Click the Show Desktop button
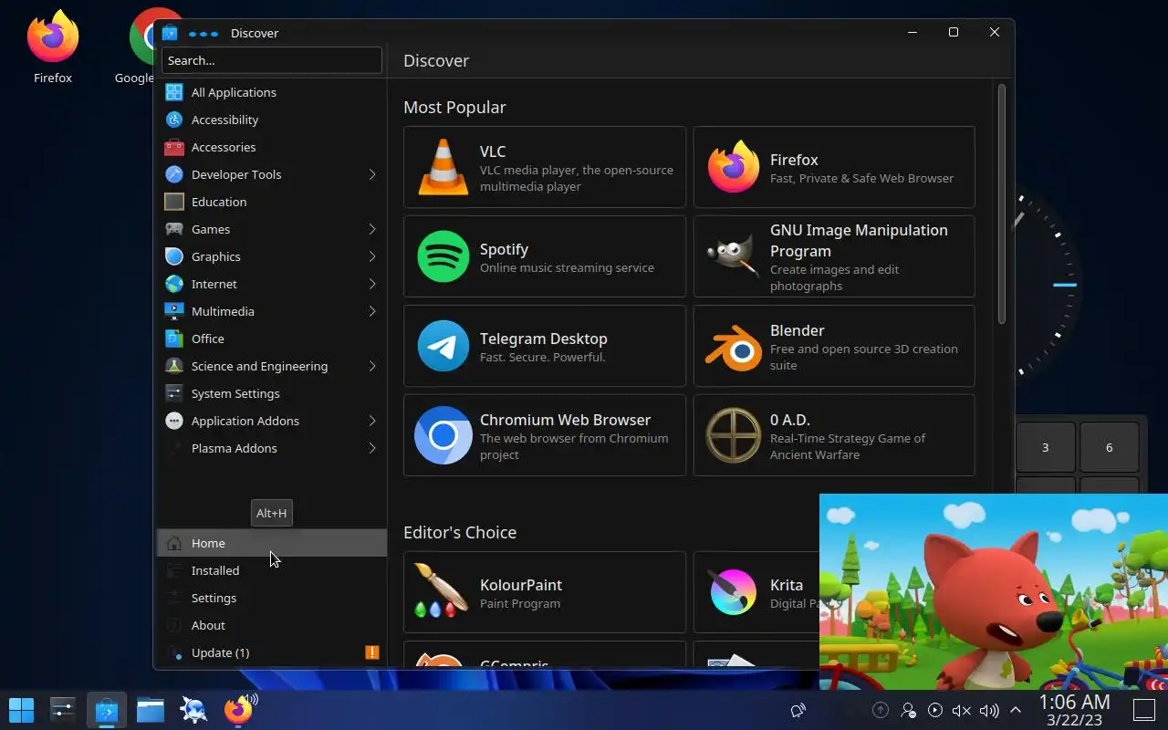The height and width of the screenshot is (730, 1168). click(x=1144, y=710)
